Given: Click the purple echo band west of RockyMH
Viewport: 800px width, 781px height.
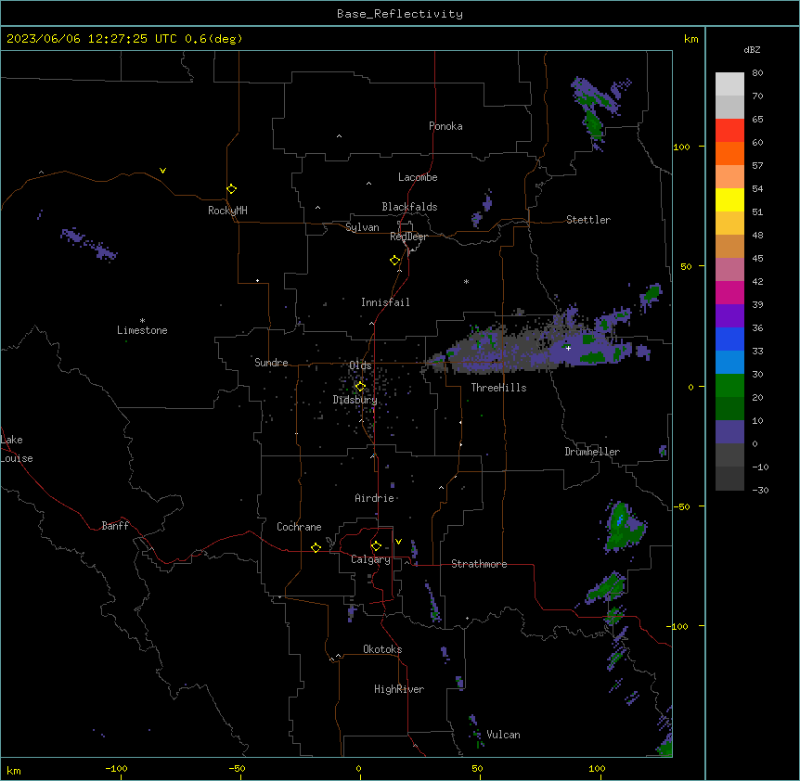Looking at the screenshot, I should click(89, 244).
